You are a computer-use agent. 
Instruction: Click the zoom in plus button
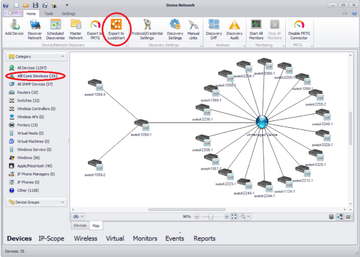(x=227, y=217)
